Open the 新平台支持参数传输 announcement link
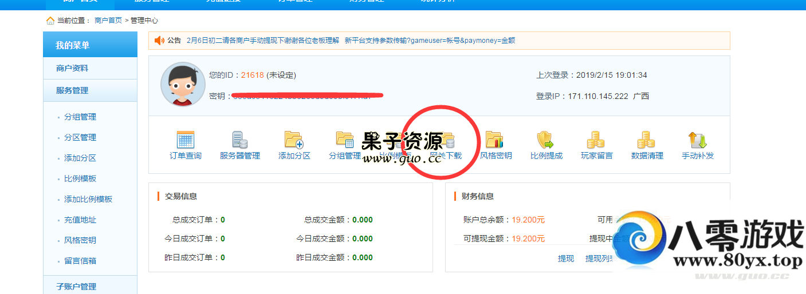This screenshot has width=806, height=294. 430,41
